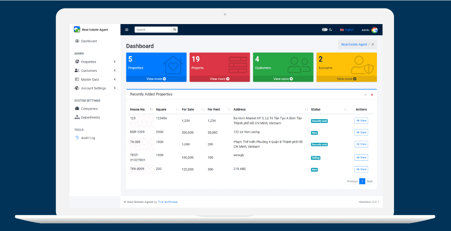Viewport: 451px width, 231px height.
Task: Select page 1 in pagination
Action: (x=362, y=181)
